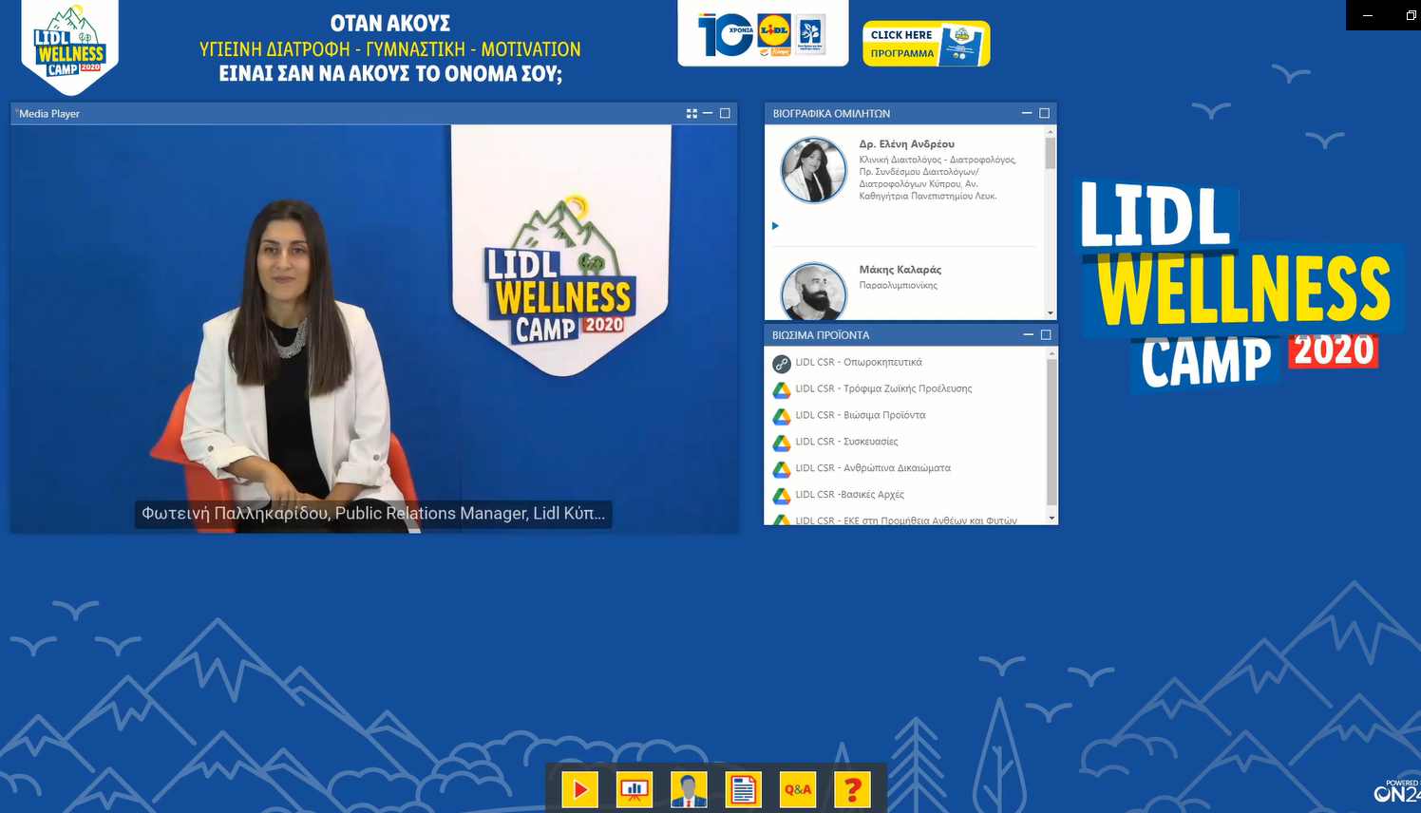Screen dimensions: 1421x813
Task: Open the Resources document dock icon
Action: (744, 789)
